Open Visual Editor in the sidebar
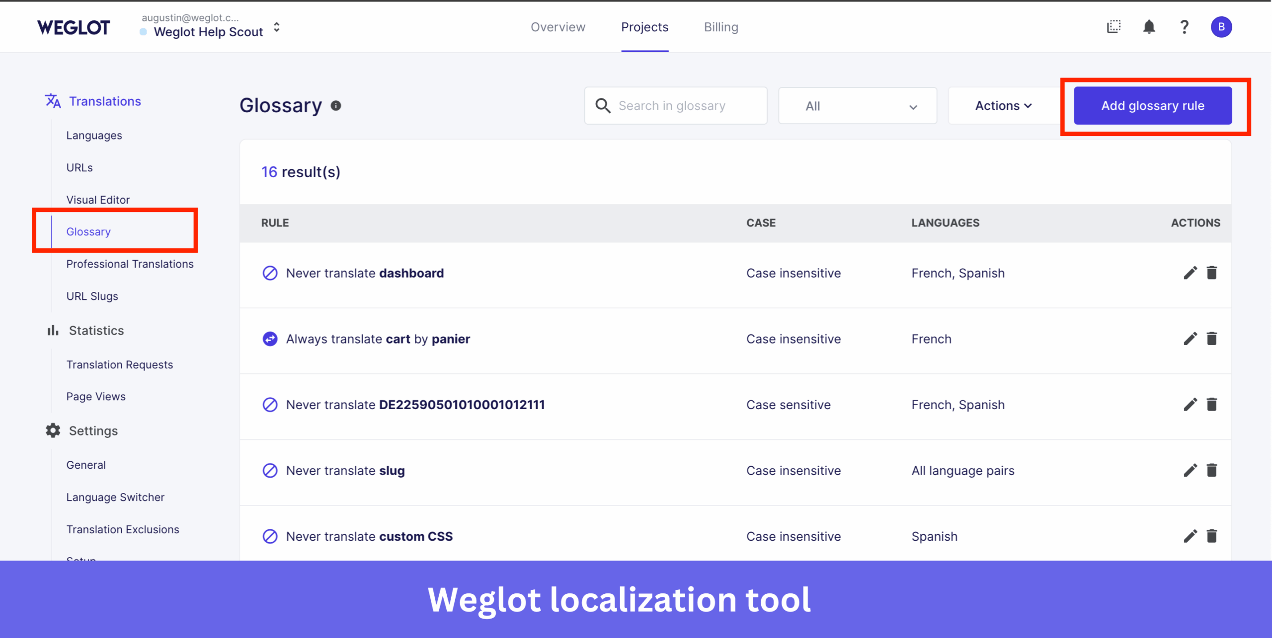Viewport: 1272px width, 638px height. [x=98, y=200]
